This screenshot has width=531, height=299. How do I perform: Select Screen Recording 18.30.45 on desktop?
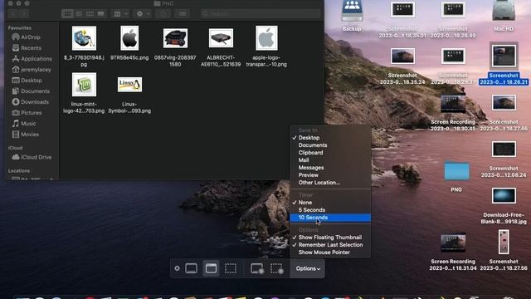pos(453,113)
